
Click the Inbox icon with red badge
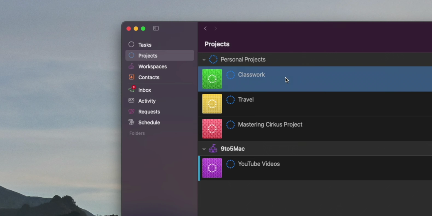pyautogui.click(x=131, y=89)
